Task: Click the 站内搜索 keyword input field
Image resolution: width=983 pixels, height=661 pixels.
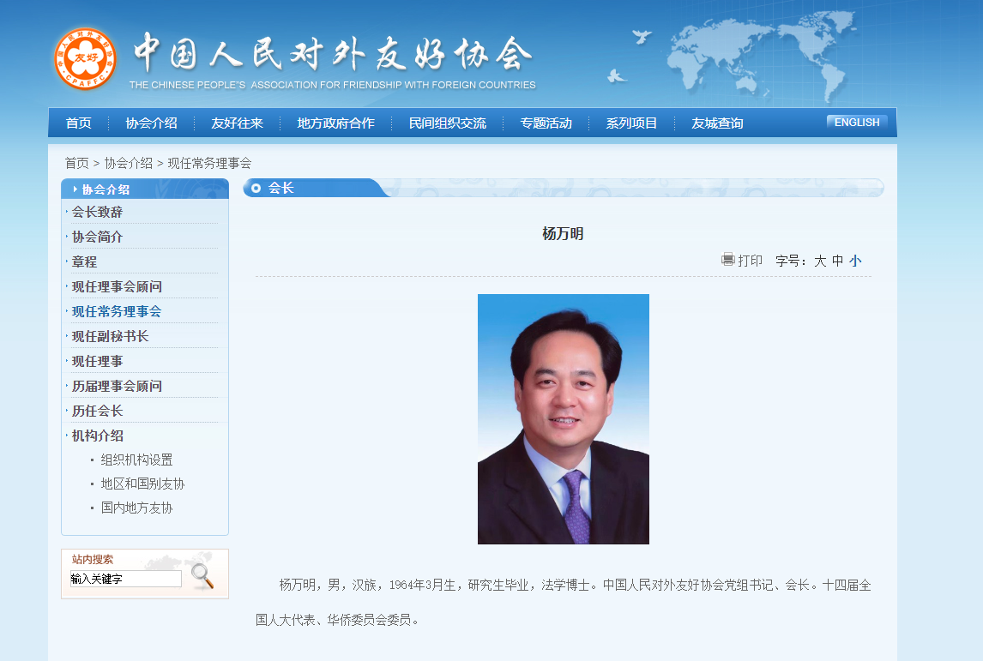Action: [x=125, y=579]
